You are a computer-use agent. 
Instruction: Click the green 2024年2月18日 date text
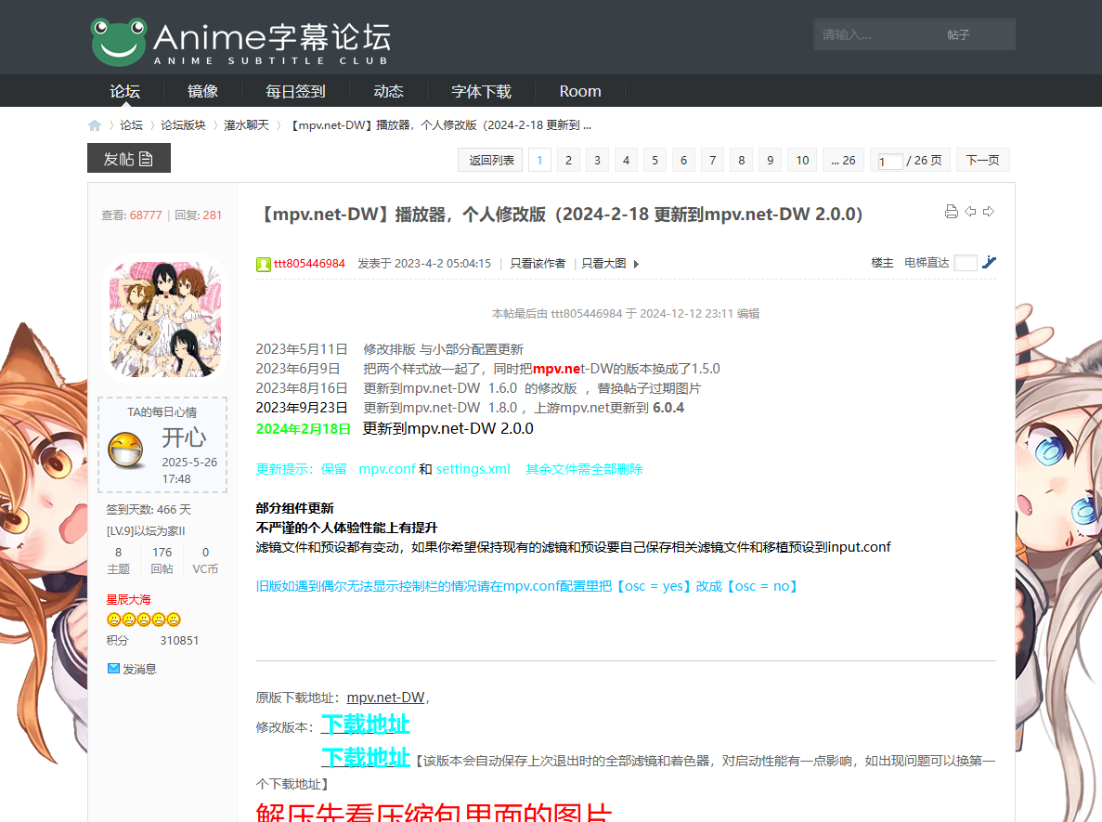[303, 429]
